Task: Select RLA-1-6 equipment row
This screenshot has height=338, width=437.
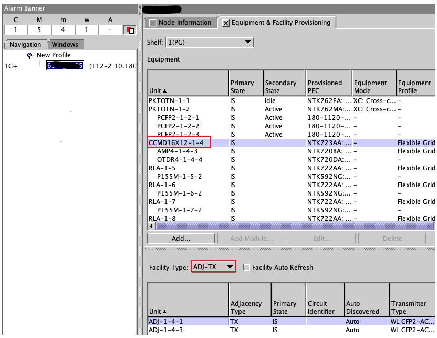Action: [292, 185]
